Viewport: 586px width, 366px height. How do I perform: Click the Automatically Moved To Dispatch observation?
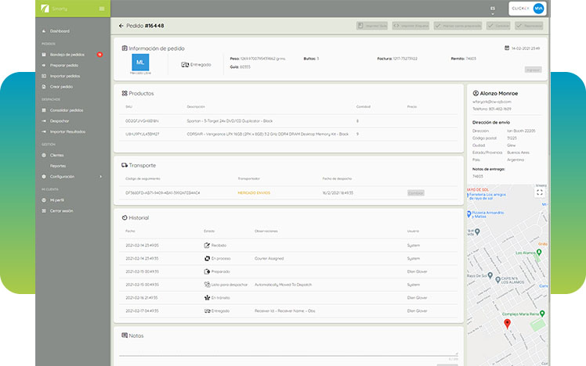click(x=283, y=285)
